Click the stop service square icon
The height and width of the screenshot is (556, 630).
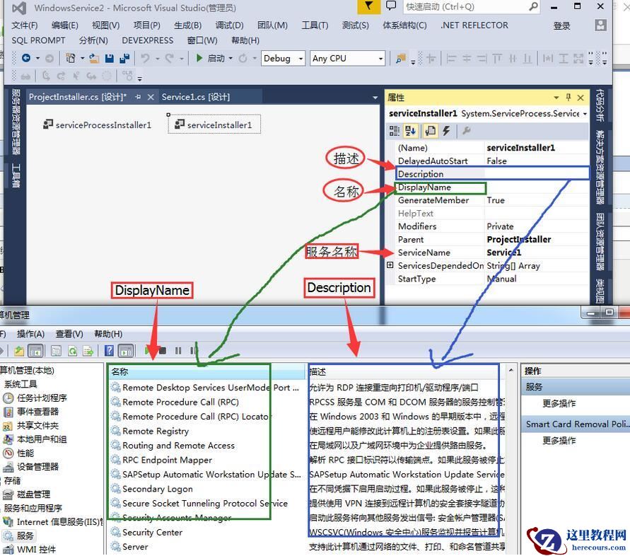pos(163,351)
